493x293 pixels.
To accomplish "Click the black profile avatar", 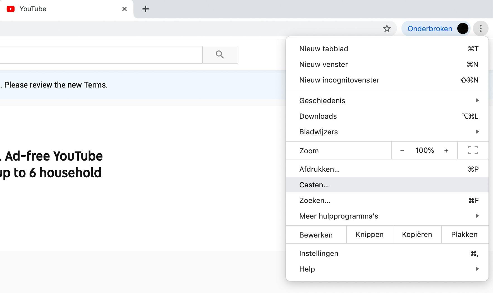I will tap(463, 28).
